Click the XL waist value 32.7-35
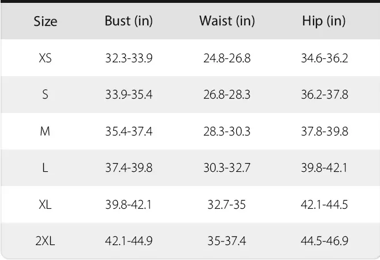The width and height of the screenshot is (380, 260). point(226,204)
